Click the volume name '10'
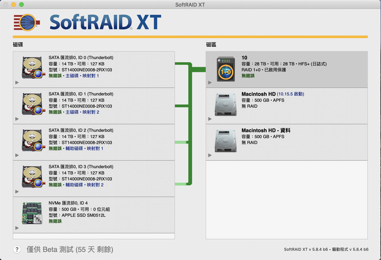This screenshot has height=260, width=381. 244,58
